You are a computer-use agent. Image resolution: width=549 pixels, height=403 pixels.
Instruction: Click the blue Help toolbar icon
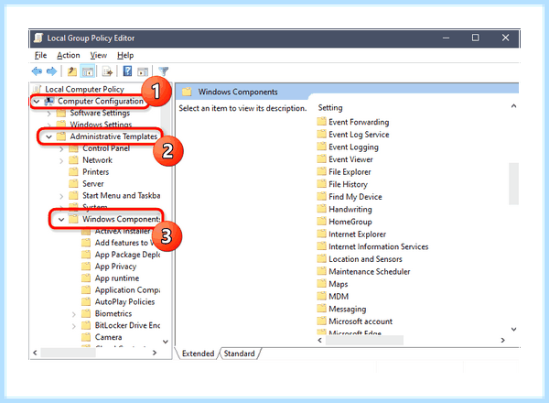pos(127,71)
